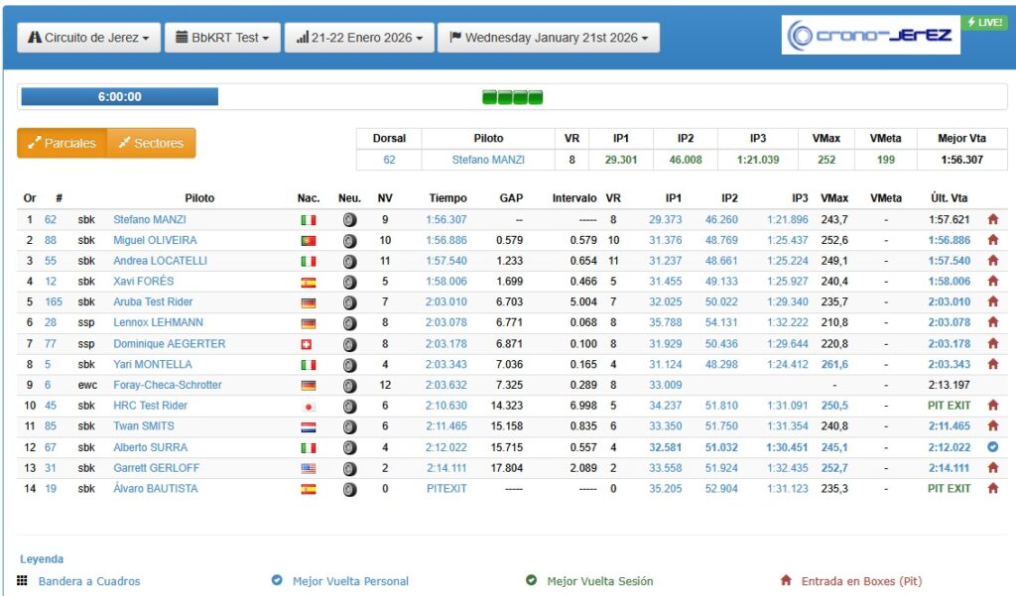Click the pit entry icon in Stefano MANZI's row

tap(992, 220)
